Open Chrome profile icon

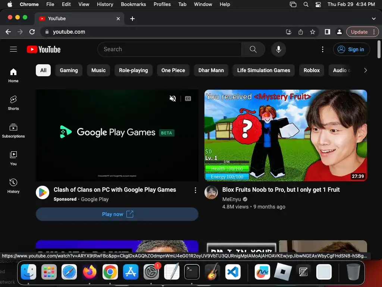(339, 32)
